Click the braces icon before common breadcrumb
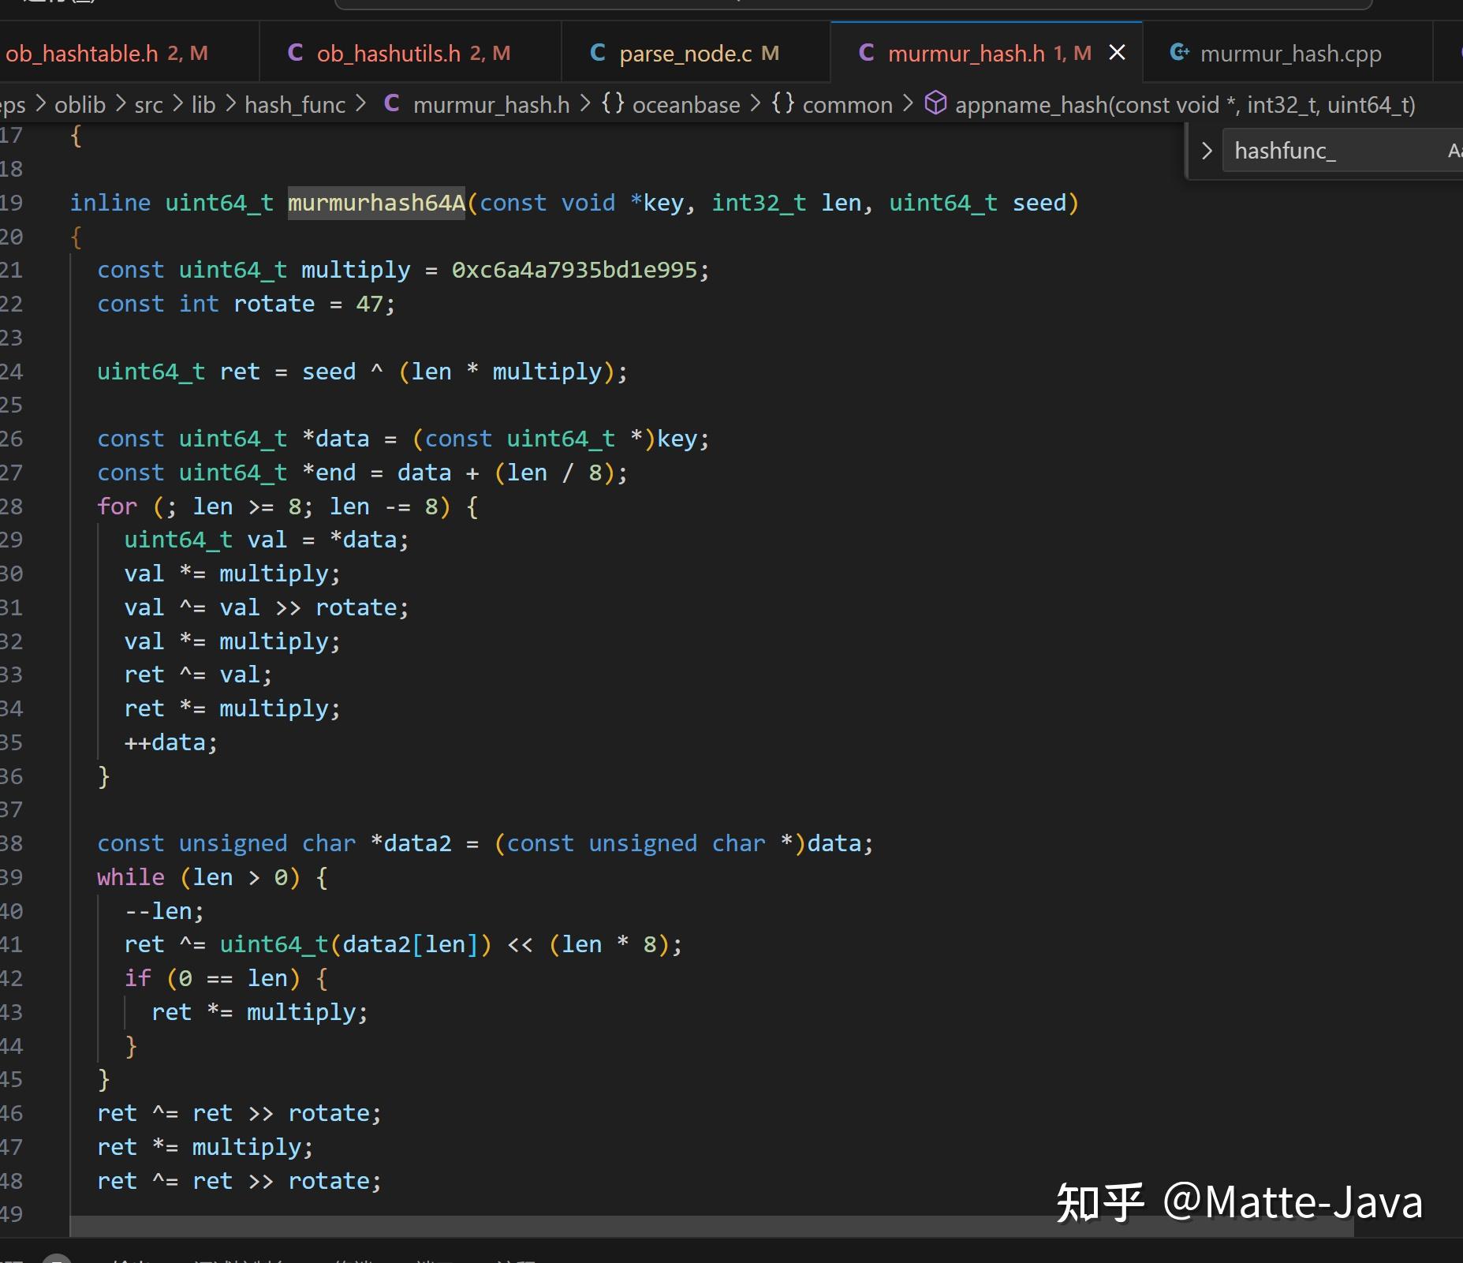Screen dimensions: 1463x1263 click(x=782, y=103)
